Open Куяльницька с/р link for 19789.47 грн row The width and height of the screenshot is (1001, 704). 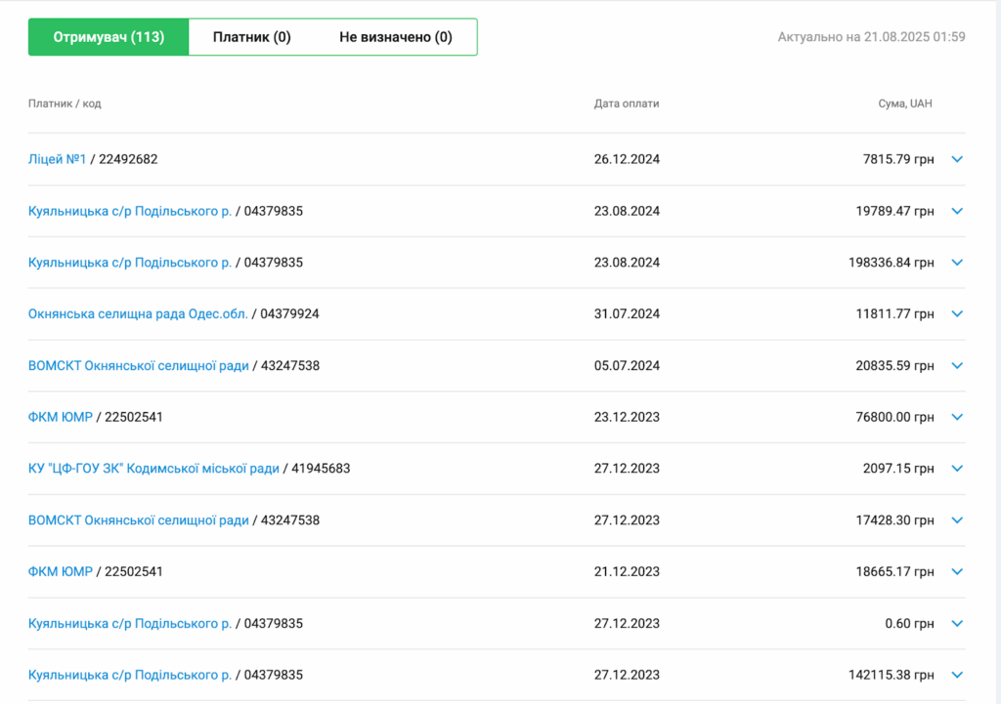[x=130, y=211]
